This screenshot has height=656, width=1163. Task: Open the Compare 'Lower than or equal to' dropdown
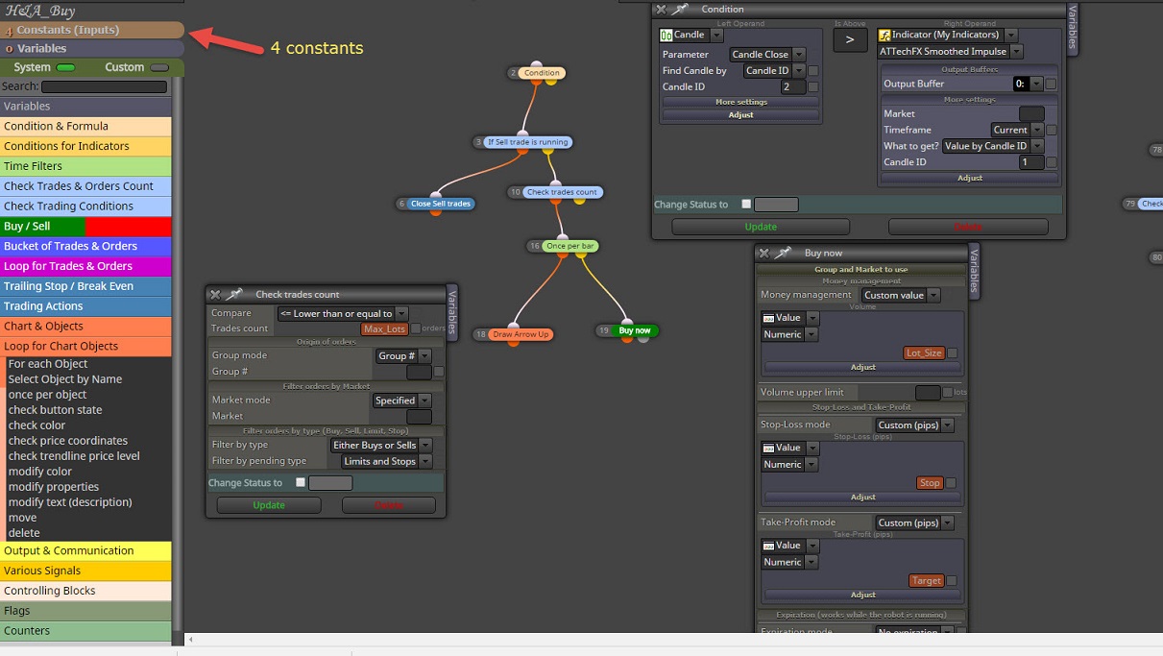(x=342, y=313)
